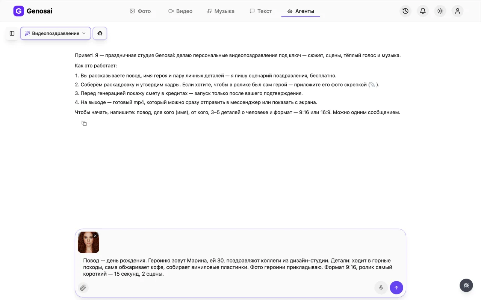This screenshot has width=481, height=300.
Task: Send the message with arrow button
Action: coord(396,288)
